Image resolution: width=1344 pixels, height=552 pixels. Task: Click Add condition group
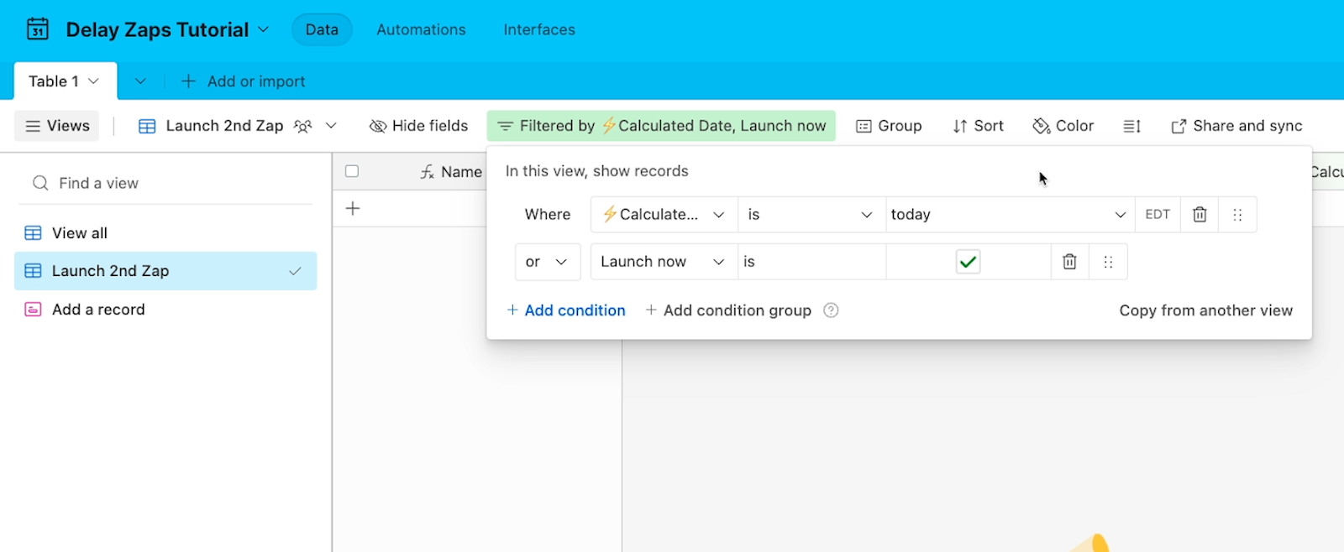point(728,310)
